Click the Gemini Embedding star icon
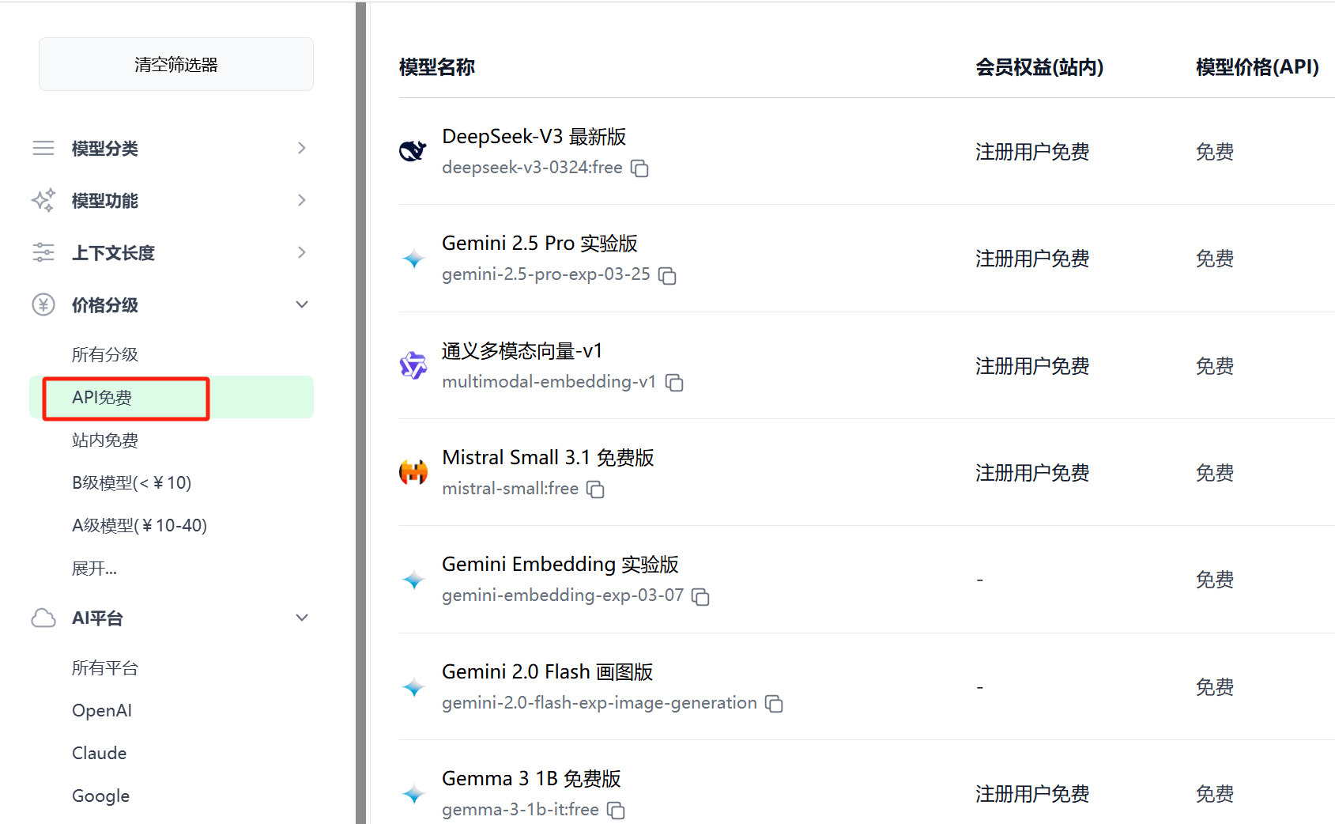This screenshot has width=1335, height=824. (x=413, y=580)
